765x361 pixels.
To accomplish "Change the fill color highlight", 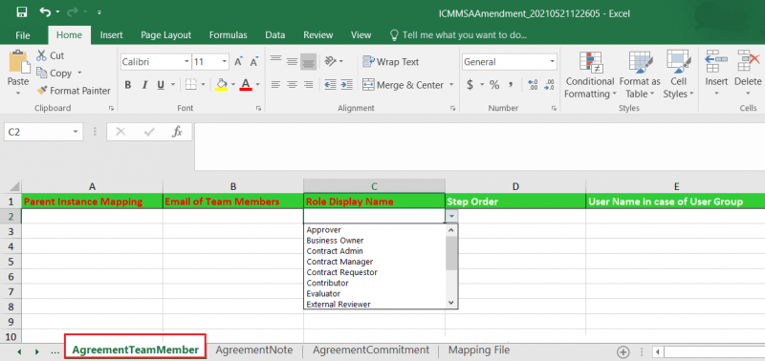I will 222,85.
